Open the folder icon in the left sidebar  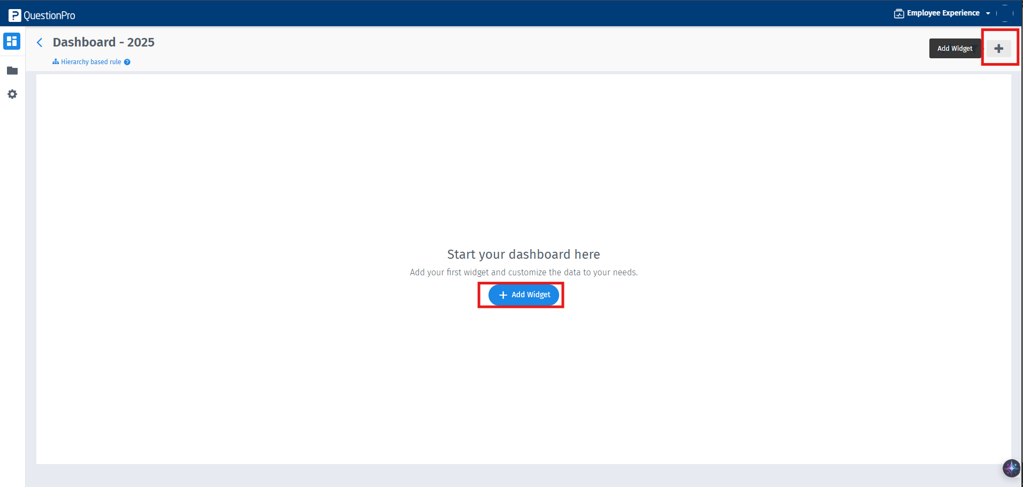coord(12,71)
